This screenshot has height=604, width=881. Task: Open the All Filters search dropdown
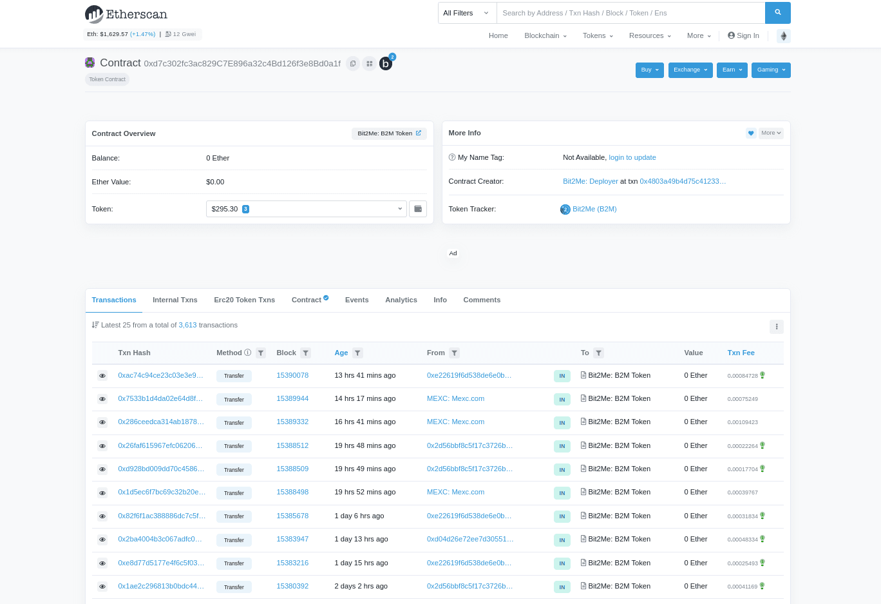[x=467, y=13]
